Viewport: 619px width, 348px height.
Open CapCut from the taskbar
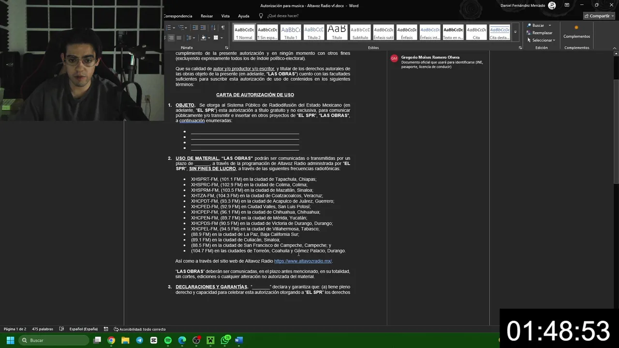pos(154,340)
